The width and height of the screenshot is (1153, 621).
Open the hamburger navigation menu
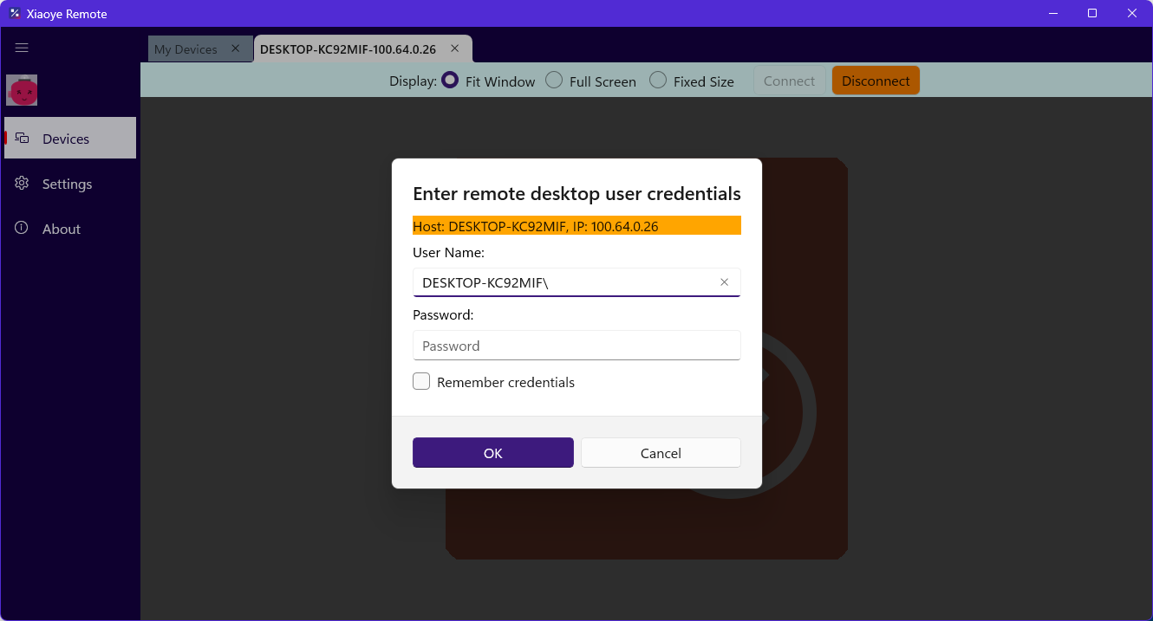click(22, 49)
